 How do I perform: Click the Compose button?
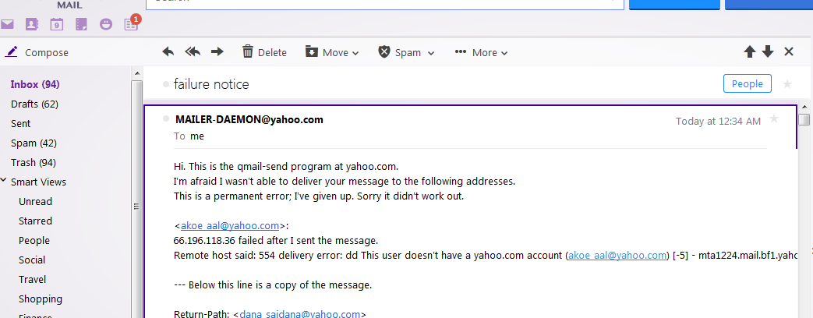click(x=37, y=52)
